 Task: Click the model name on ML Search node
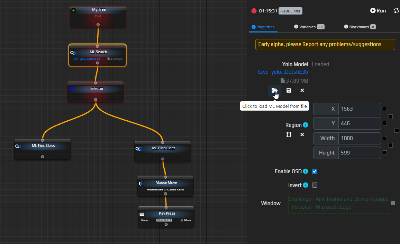pos(86,59)
